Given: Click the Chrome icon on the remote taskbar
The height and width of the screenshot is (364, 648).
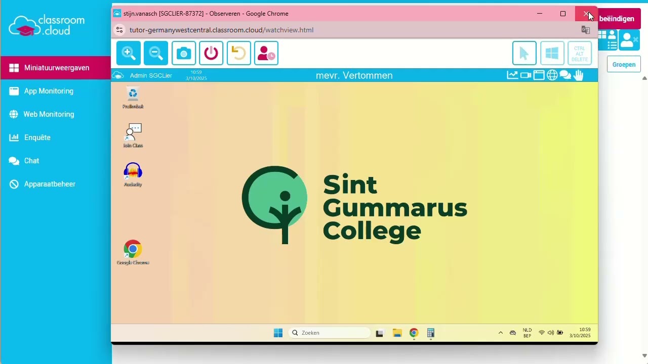Looking at the screenshot, I should point(414,333).
